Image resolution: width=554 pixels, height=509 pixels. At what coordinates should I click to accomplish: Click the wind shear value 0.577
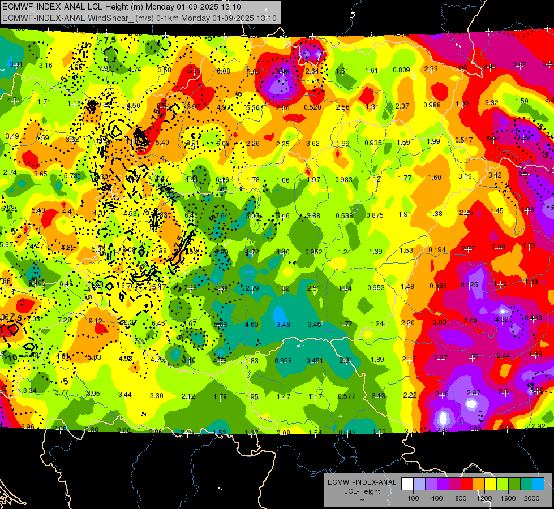pyautogui.click(x=346, y=396)
